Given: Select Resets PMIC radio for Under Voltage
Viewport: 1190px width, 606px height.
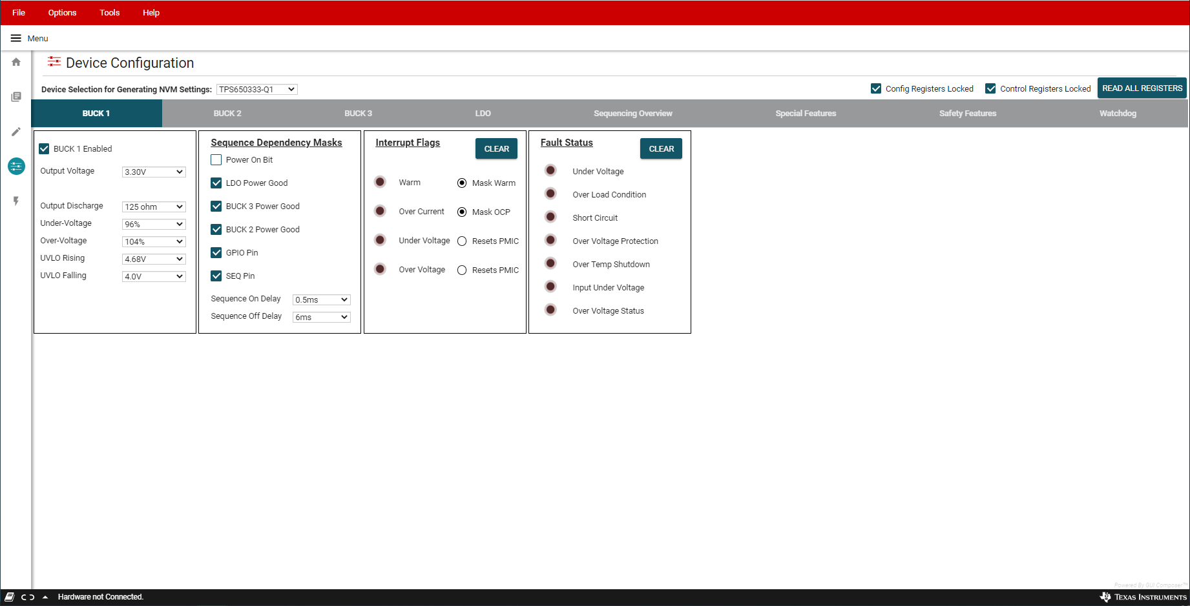Looking at the screenshot, I should [x=462, y=241].
